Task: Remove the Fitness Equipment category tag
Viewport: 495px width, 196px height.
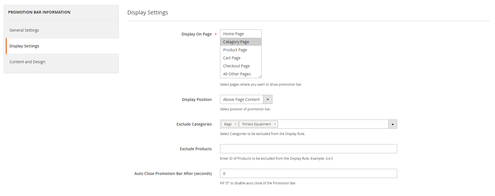Action: point(275,124)
